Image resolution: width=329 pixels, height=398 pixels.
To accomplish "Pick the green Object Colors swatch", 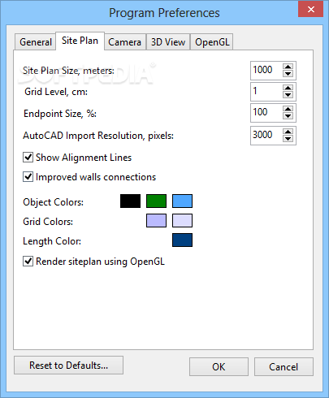I will click(x=156, y=201).
